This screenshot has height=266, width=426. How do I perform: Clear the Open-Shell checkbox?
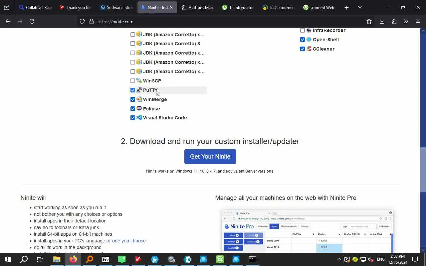pos(303,40)
